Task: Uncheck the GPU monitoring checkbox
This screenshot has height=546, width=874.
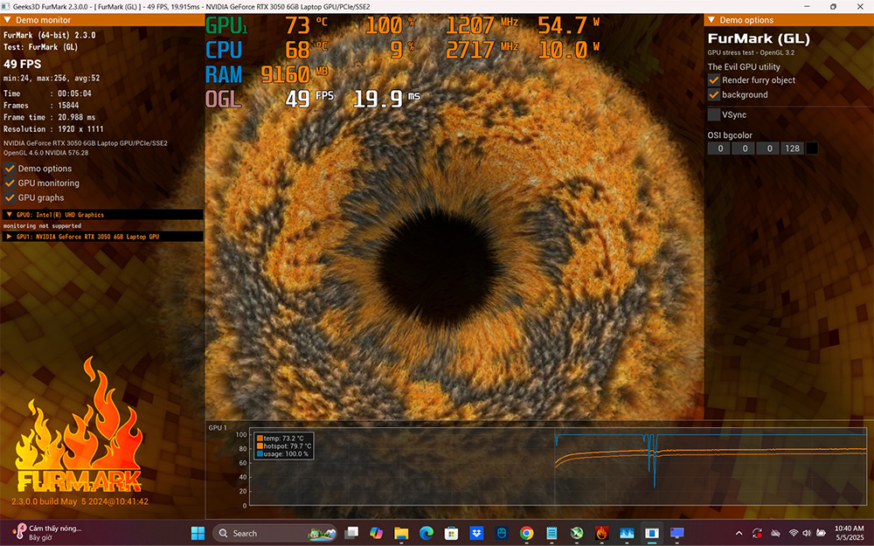Action: [x=10, y=183]
